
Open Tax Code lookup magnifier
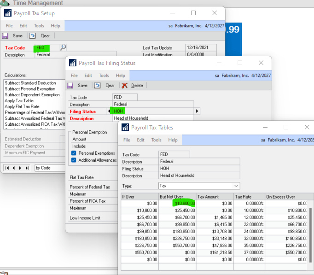pos(63,47)
